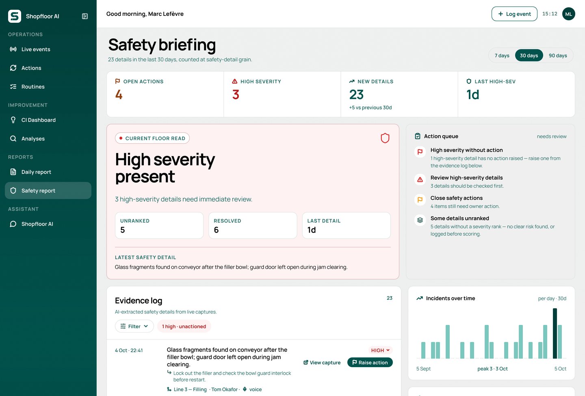Click the Last High-Sev shield icon
The width and height of the screenshot is (585, 396).
click(469, 81)
